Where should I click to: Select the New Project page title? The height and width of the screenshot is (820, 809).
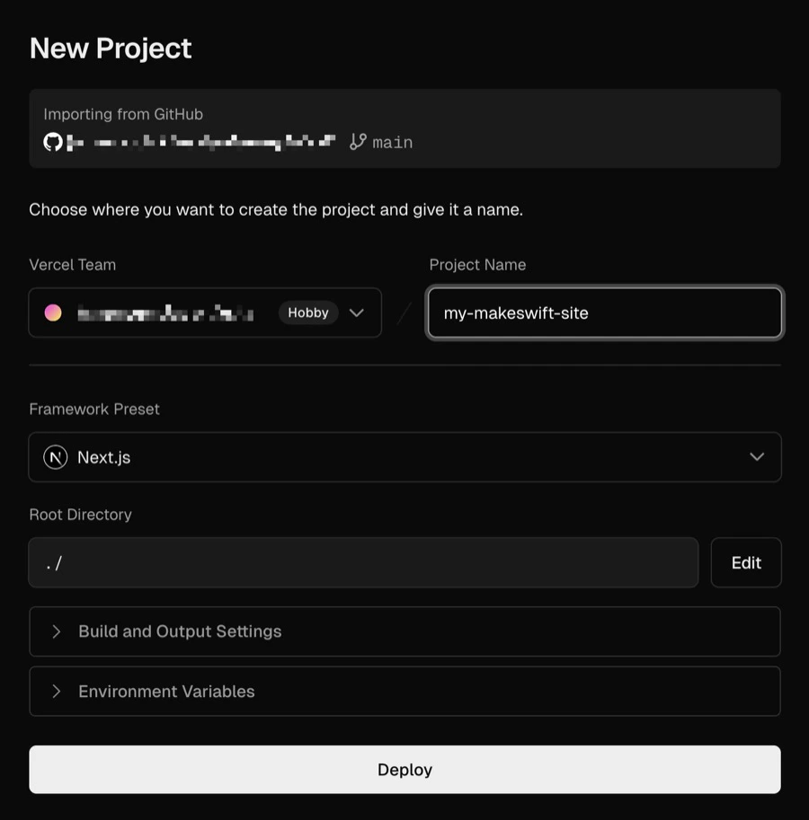tap(110, 48)
